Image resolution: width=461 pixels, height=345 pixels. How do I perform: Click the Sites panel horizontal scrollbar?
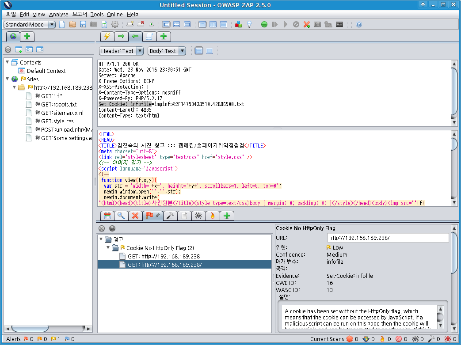point(48,329)
